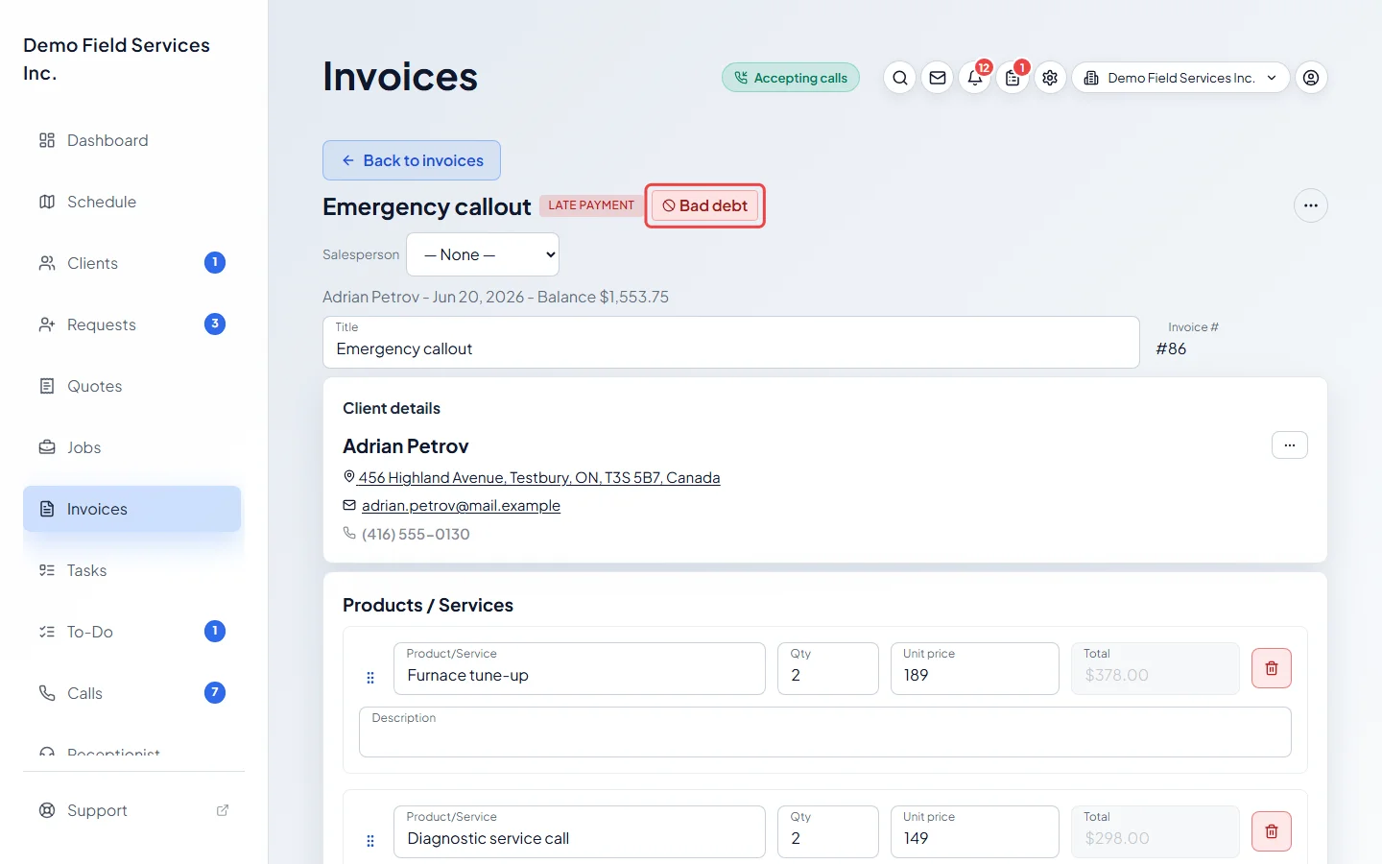Open invoice more options ellipsis
The image size is (1382, 864).
click(1311, 205)
